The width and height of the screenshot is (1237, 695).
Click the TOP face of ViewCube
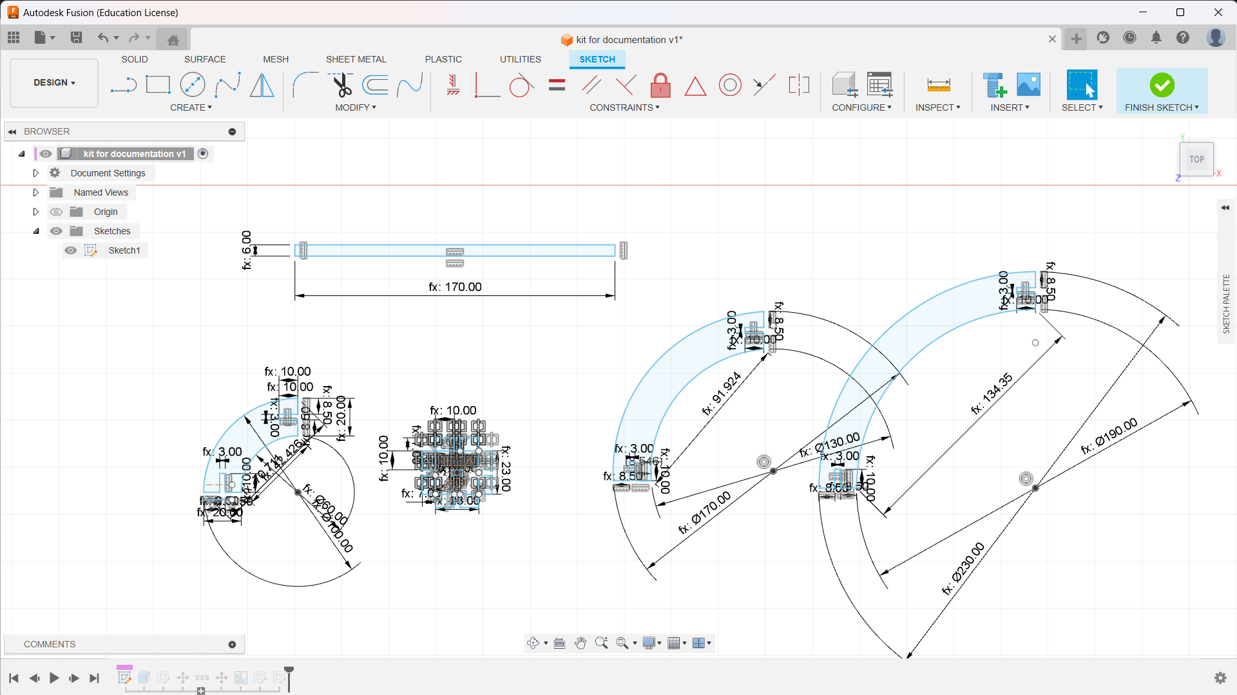tap(1196, 160)
